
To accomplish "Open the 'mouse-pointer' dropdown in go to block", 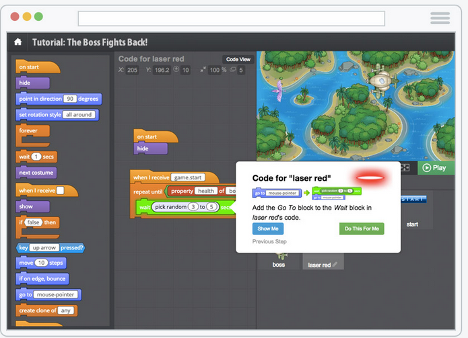I will (57, 294).
